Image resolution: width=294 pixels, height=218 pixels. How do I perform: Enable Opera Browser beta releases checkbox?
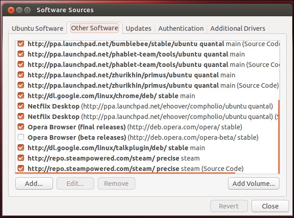(x=21, y=137)
